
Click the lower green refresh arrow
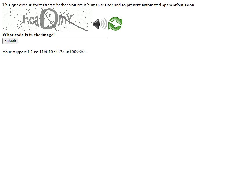[115, 27]
